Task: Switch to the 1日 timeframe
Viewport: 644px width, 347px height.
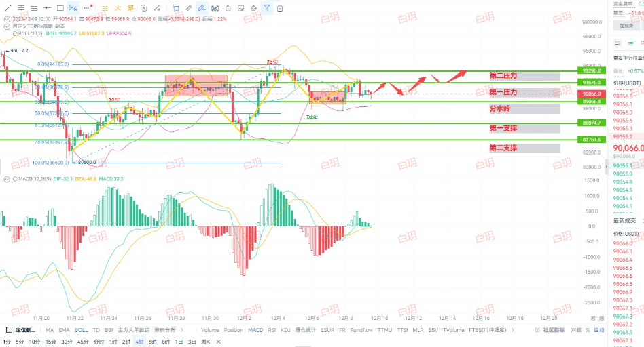Action: point(179,342)
